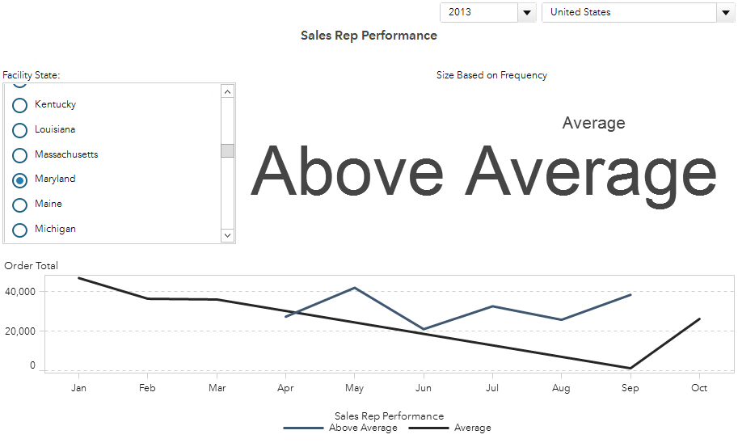Screen dimensions: 738x443
Task: Choose Louisiana in Facility State list
Action: (20, 130)
